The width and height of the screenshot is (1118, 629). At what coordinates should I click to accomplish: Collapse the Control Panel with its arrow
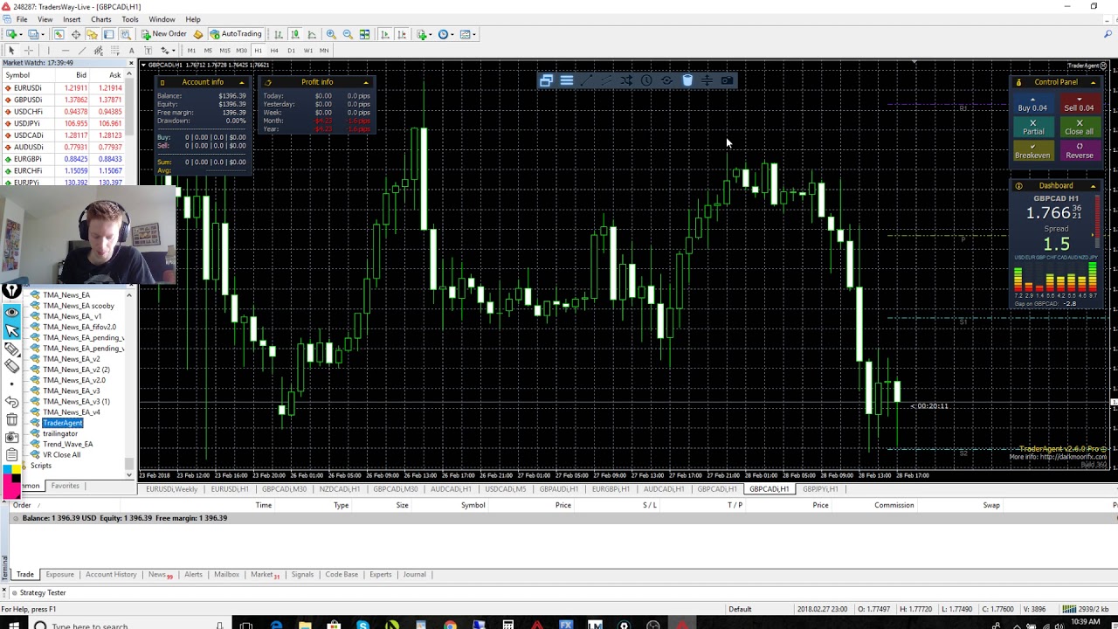1093,82
